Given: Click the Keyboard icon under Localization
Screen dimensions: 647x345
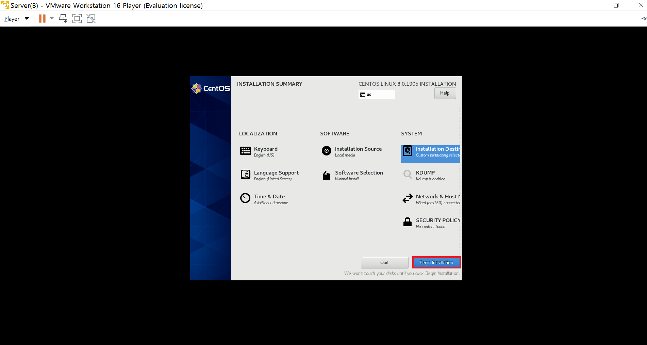Looking at the screenshot, I should 245,151.
